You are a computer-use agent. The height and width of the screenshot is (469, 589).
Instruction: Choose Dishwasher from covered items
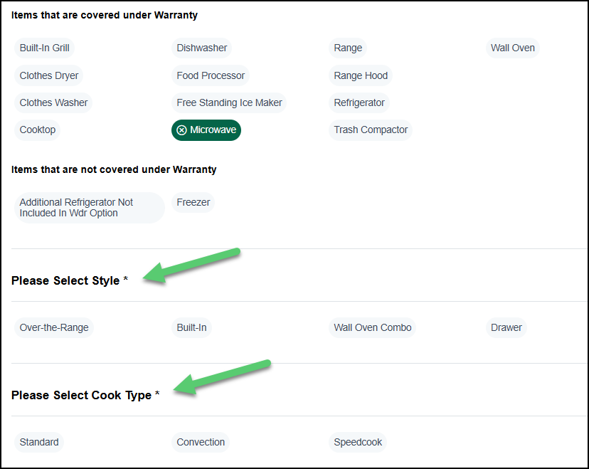(x=202, y=48)
